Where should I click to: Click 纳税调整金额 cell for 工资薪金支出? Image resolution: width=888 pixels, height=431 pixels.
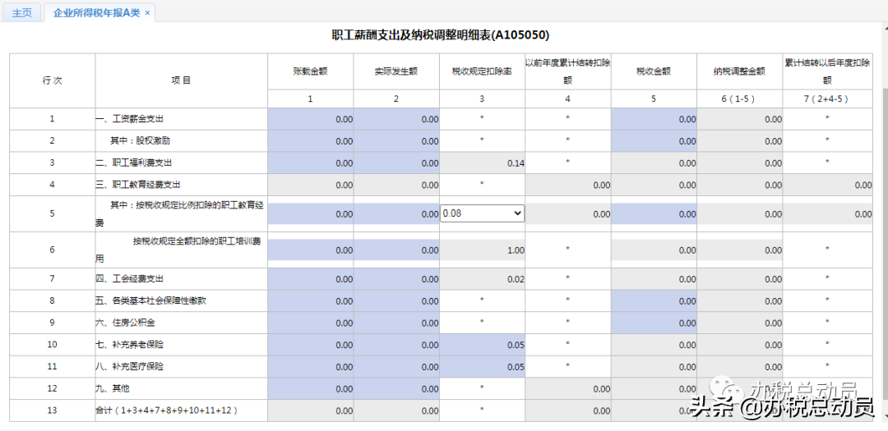tap(740, 119)
